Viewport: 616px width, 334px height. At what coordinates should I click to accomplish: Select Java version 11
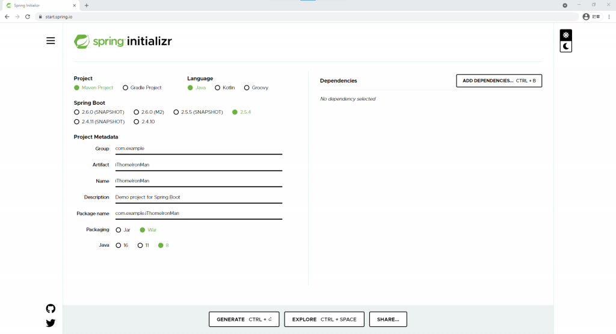click(x=143, y=245)
